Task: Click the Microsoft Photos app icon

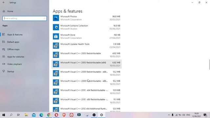Action: click(x=56, y=18)
